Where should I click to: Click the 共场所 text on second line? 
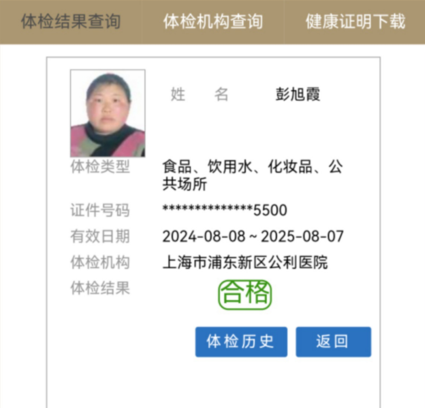[x=185, y=184]
